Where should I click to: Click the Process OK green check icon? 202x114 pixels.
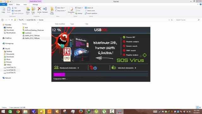(x=124, y=37)
